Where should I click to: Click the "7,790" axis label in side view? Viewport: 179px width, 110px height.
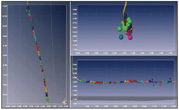tap(96, 106)
